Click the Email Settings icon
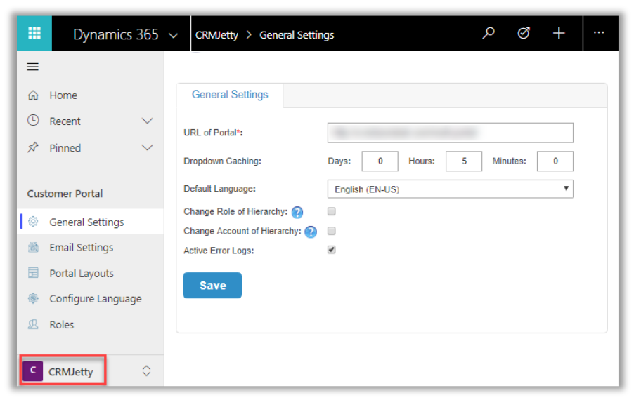The image size is (634, 400). coord(33,247)
